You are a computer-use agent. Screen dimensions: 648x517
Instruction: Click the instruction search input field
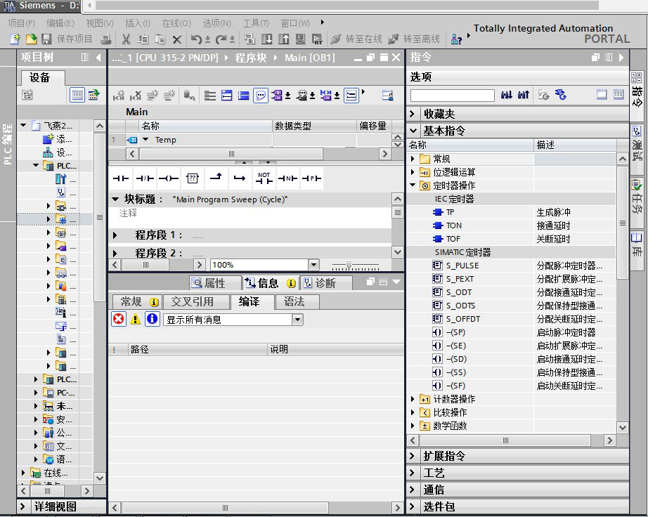point(453,95)
